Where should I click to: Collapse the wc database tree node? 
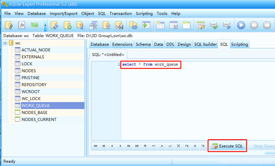[x=5, y=43]
